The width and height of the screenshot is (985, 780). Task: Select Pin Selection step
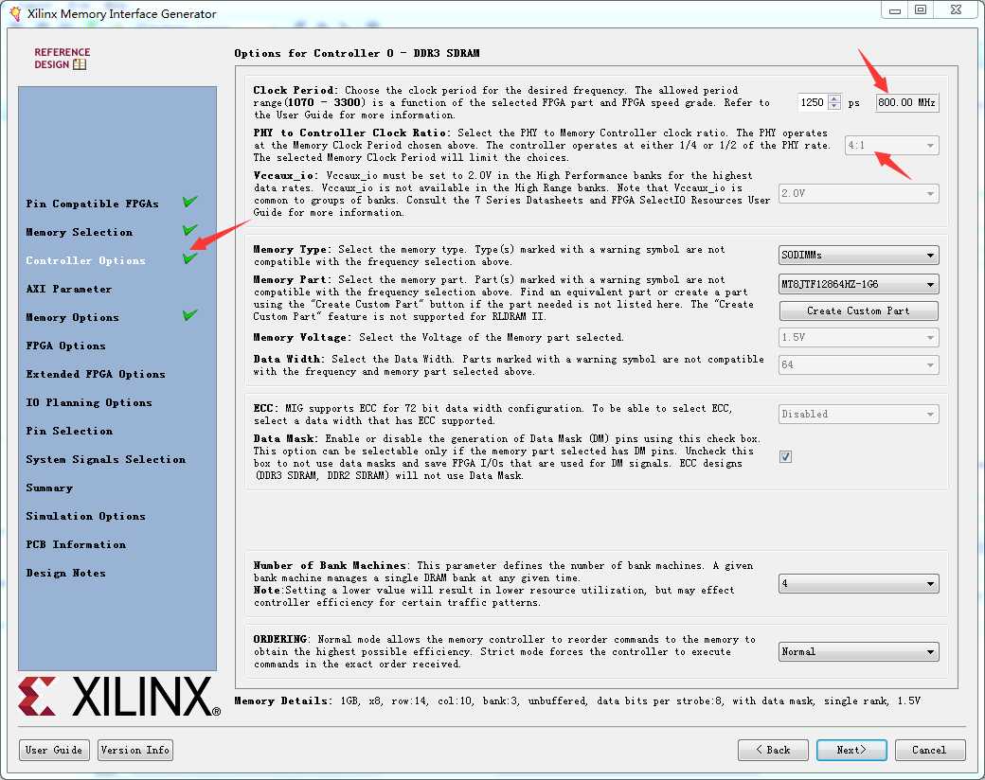pos(69,431)
